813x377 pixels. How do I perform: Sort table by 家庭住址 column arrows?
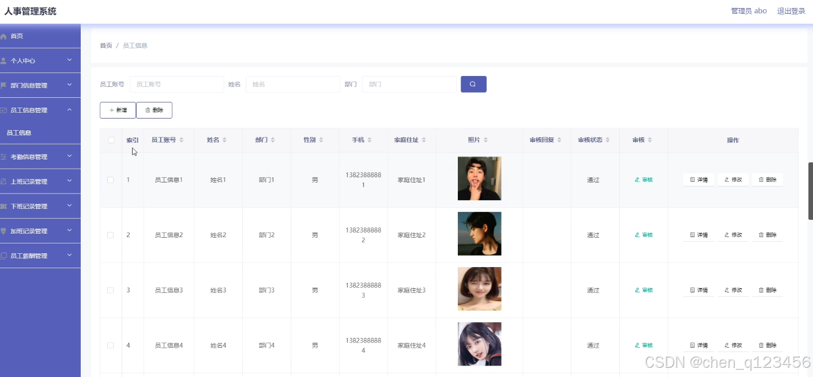pos(424,140)
